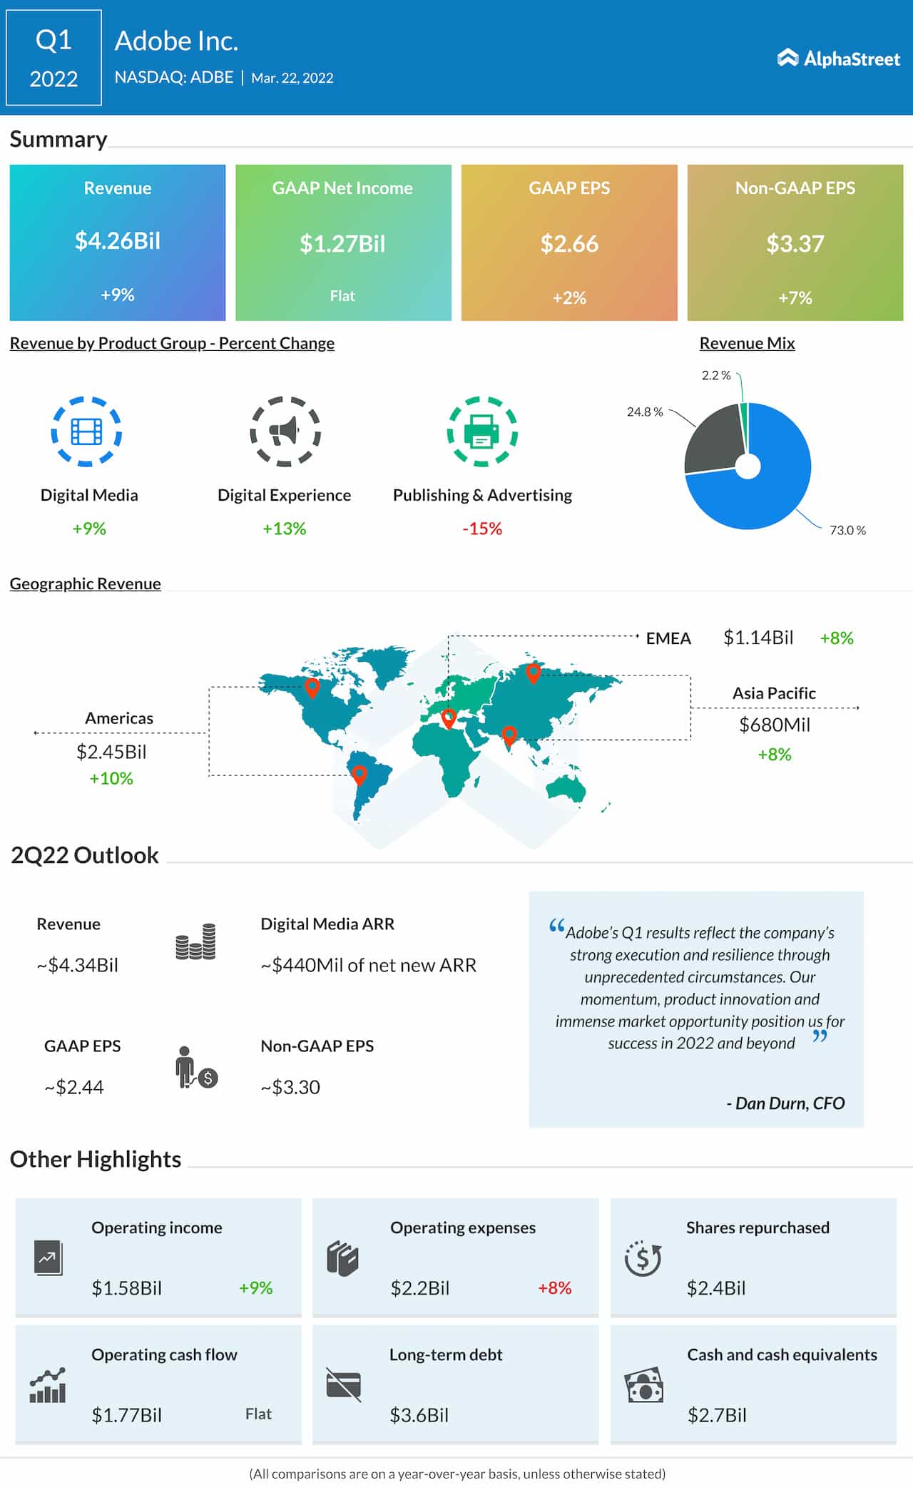This screenshot has height=1490, width=913.
Task: Select the Revenue $4.26Bil summary card
Action: 118,243
